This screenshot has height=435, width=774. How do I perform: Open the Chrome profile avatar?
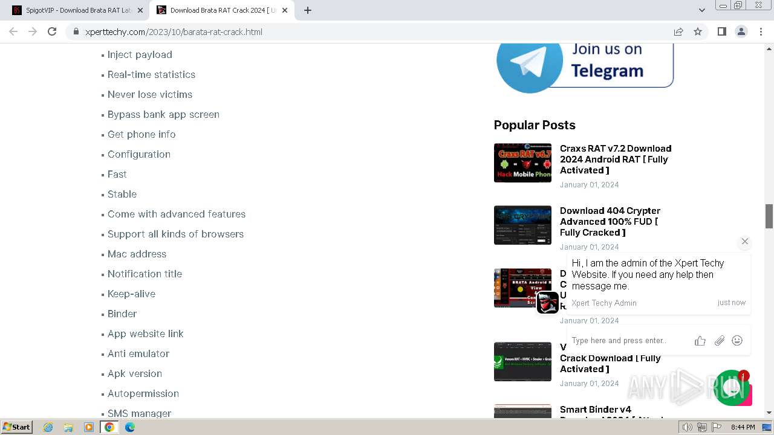(x=741, y=31)
